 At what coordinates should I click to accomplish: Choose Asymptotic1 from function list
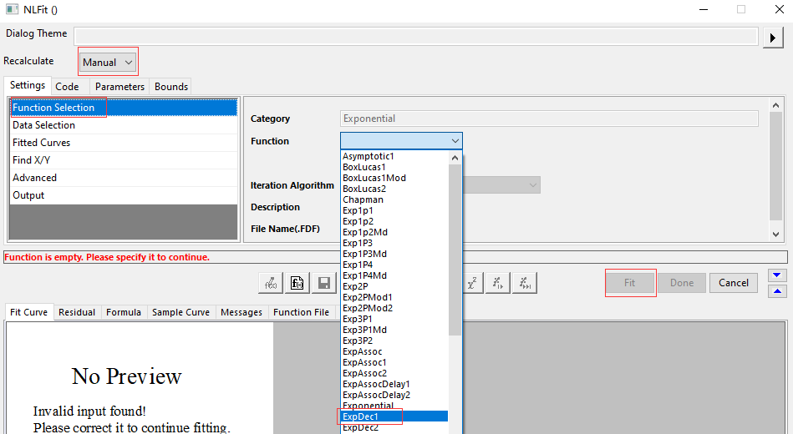(x=395, y=157)
